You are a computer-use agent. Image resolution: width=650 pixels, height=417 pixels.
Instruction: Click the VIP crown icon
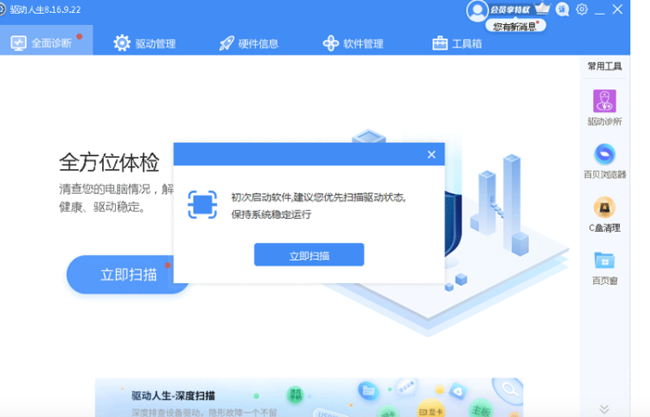542,9
